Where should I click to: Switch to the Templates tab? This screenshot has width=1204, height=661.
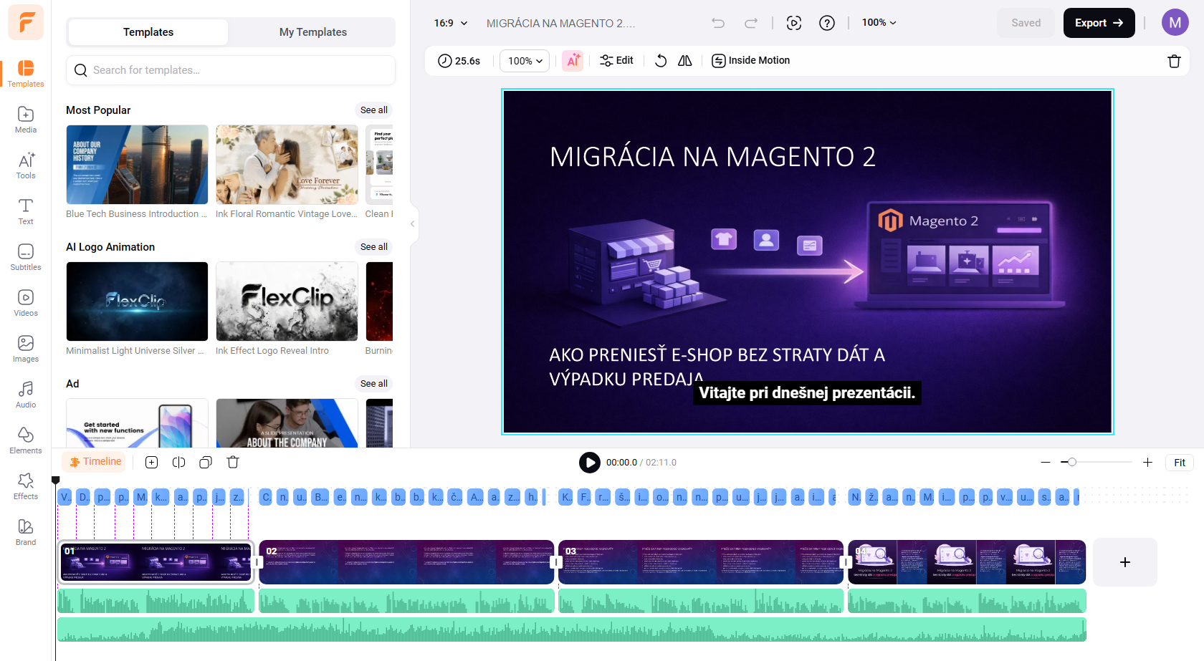click(x=148, y=32)
